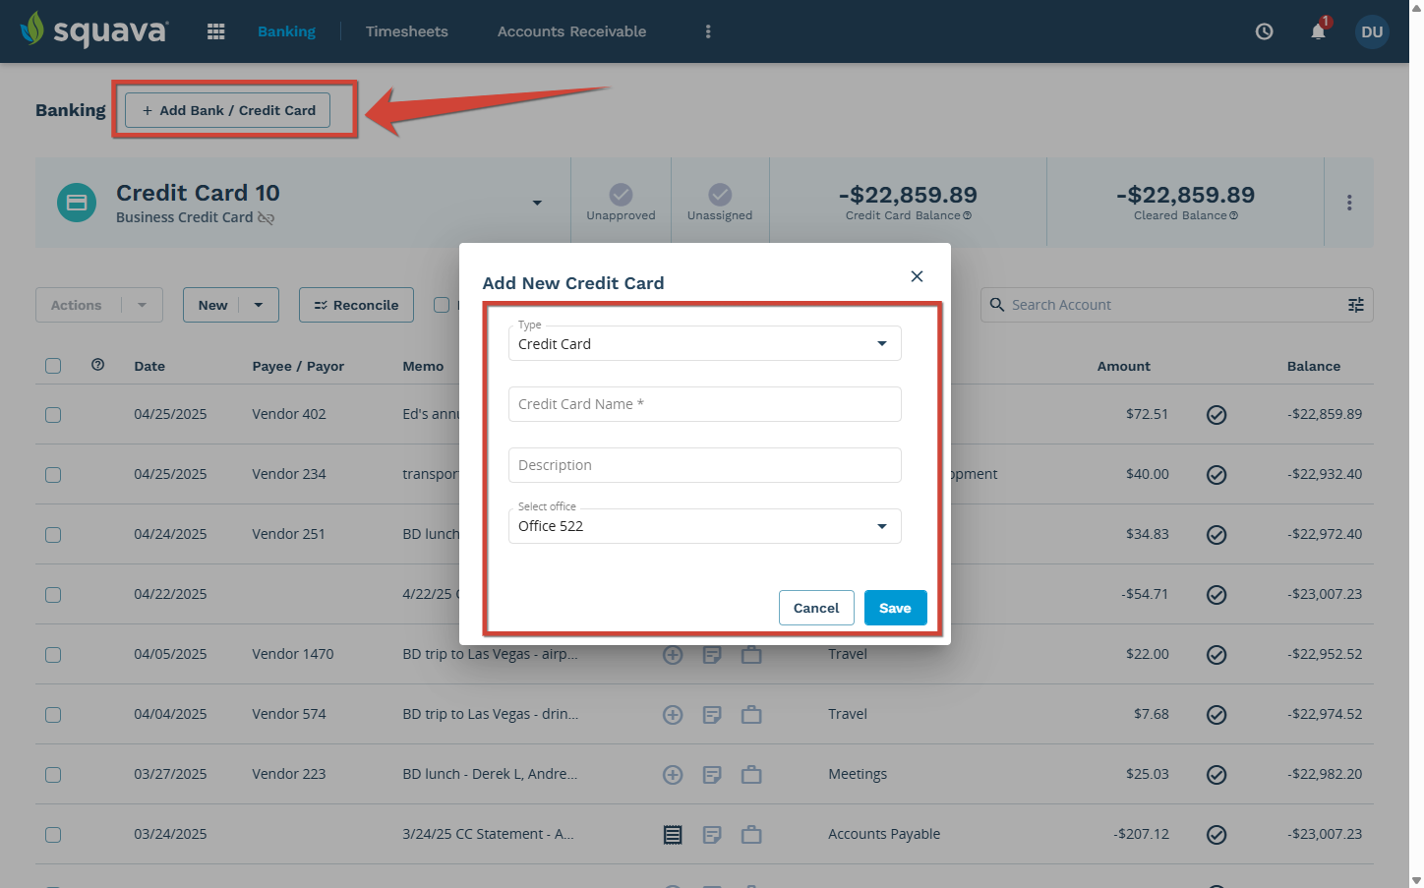Close the Add New Credit Card dialog
The width and height of the screenshot is (1424, 888).
[917, 276]
